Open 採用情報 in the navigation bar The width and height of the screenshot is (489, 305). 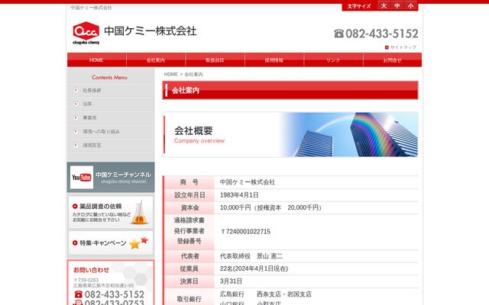tap(274, 59)
